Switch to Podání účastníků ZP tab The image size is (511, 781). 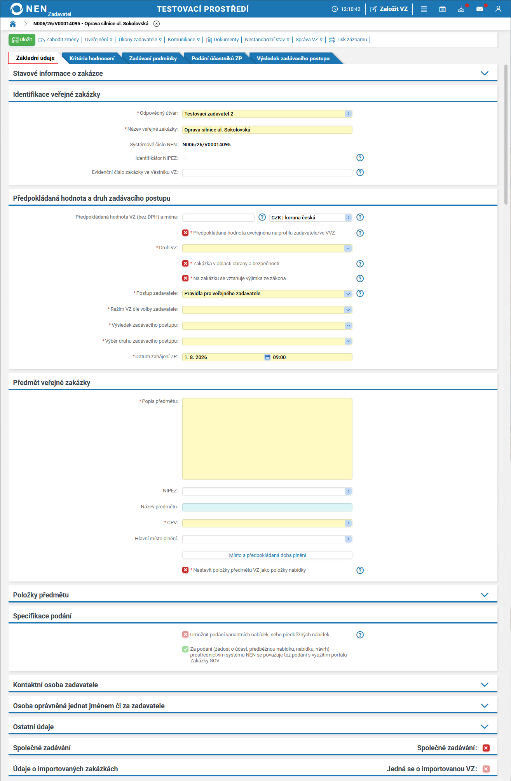pos(217,58)
